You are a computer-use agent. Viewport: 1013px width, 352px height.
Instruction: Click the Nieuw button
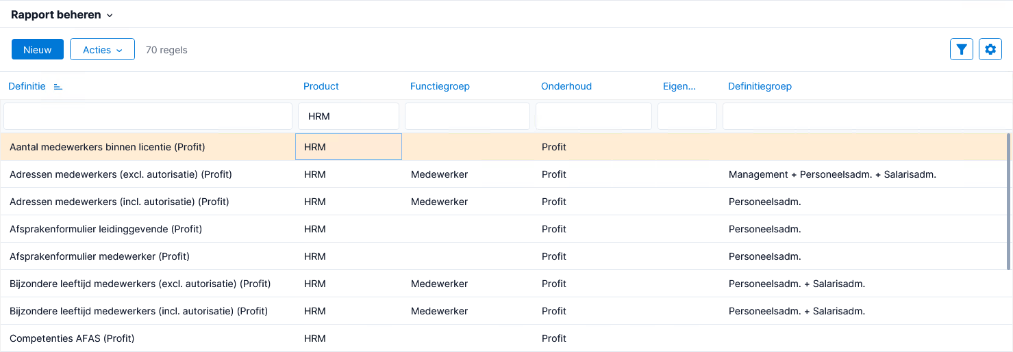(x=38, y=50)
